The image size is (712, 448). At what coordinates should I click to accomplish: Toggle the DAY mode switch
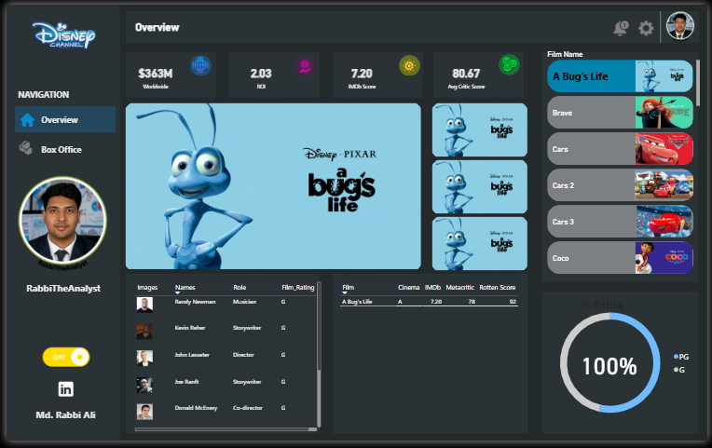coord(66,358)
